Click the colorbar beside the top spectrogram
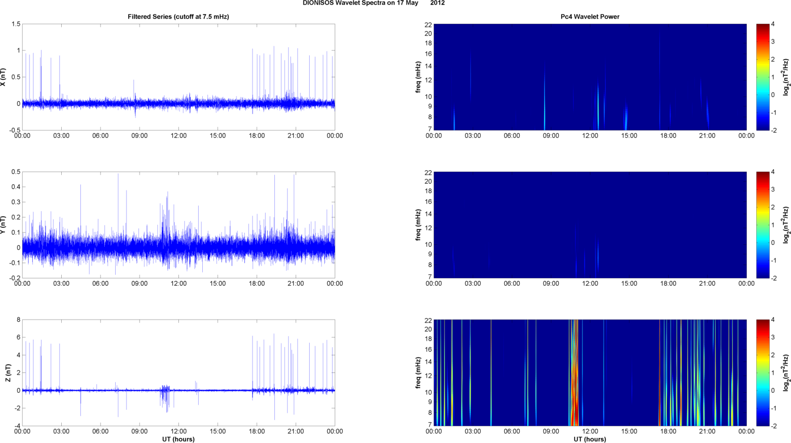The height and width of the screenshot is (443, 791). point(762,77)
